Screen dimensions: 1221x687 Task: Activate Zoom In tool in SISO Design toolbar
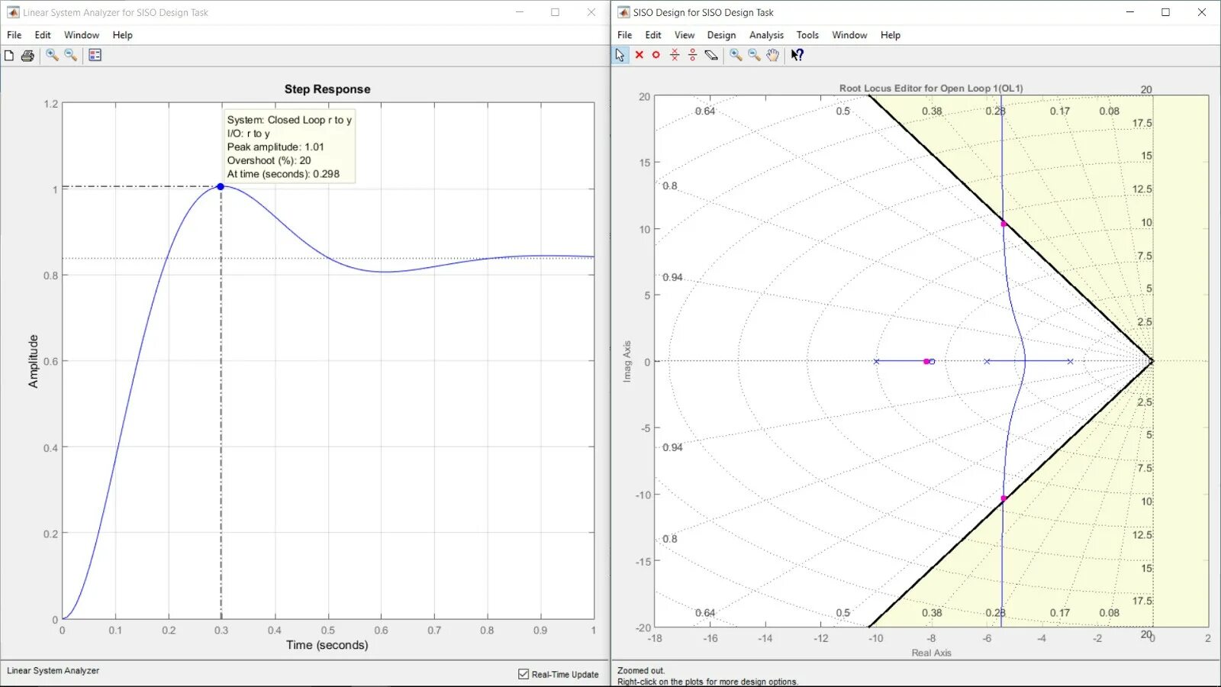pyautogui.click(x=736, y=55)
